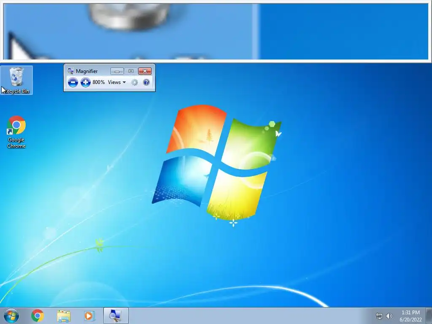The image size is (432, 324).
Task: Open Magnifier options gear icon
Action: [x=135, y=82]
